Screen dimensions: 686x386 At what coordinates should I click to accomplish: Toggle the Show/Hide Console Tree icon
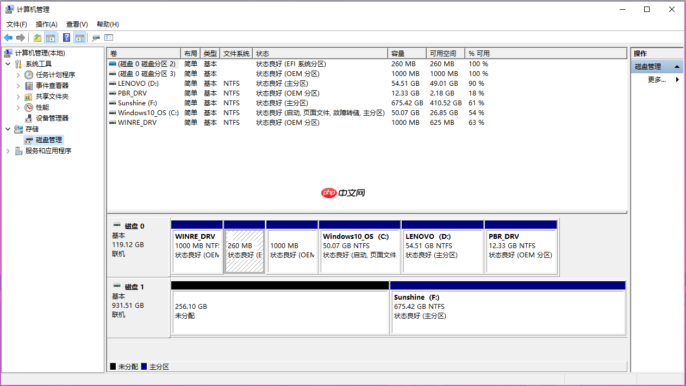pyautogui.click(x=50, y=37)
